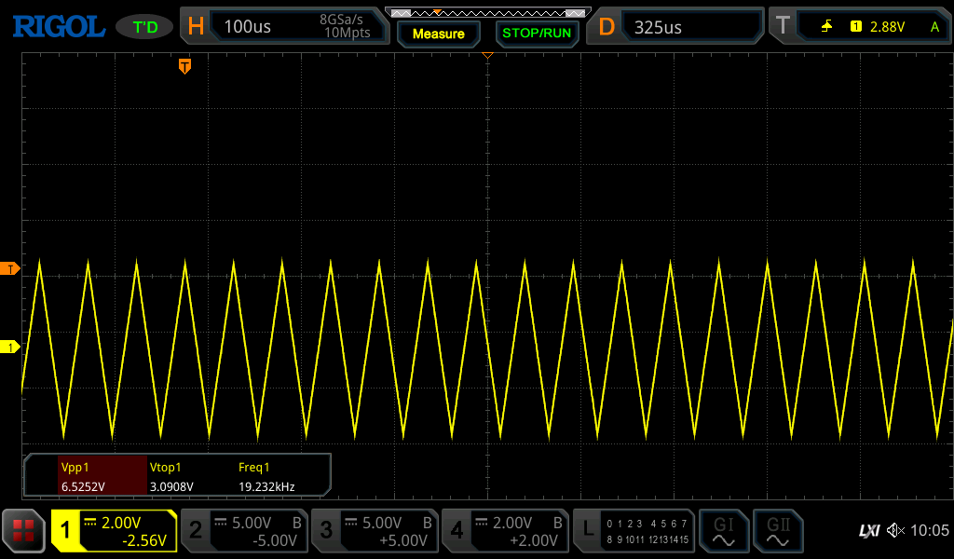Viewport: 954px width, 559px height.
Task: Select the 100us timebase setting
Action: point(247,27)
